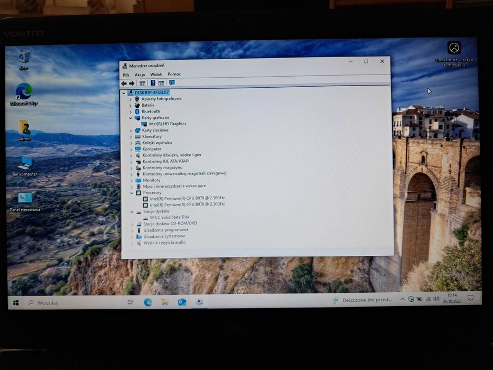This screenshot has width=493, height=370.
Task: Open File Explorer from the taskbar
Action: [165, 302]
